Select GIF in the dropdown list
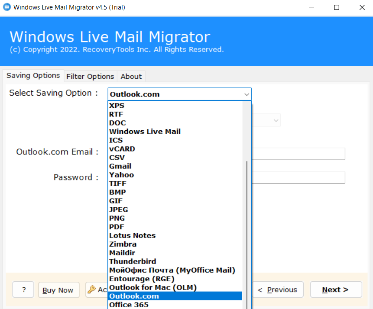 click(x=175, y=201)
